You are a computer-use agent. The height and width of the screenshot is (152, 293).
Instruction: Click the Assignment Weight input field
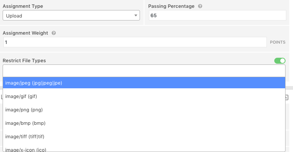pyautogui.click(x=135, y=42)
